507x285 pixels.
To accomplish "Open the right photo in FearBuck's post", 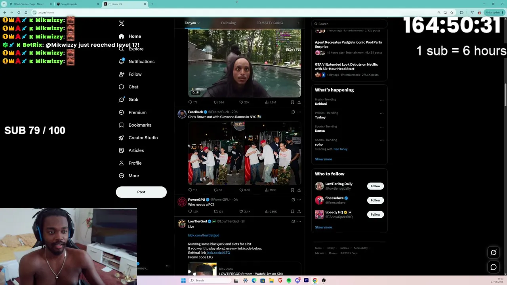I will 273,153.
